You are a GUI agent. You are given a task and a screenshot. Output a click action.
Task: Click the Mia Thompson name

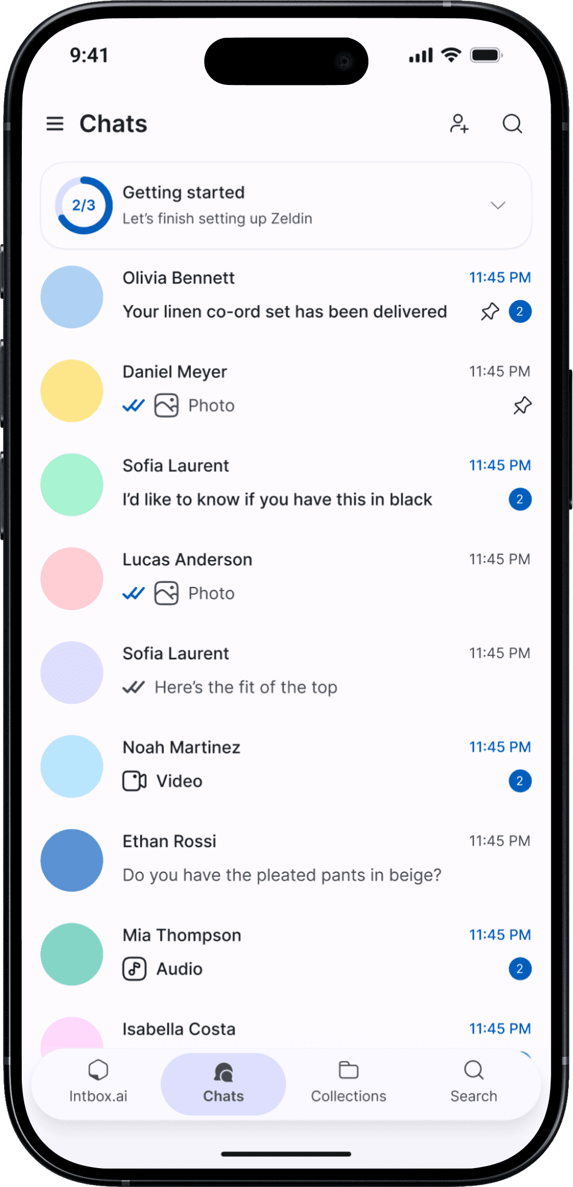pyautogui.click(x=182, y=935)
